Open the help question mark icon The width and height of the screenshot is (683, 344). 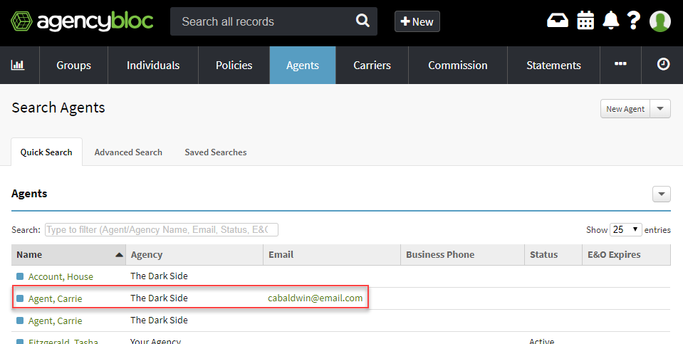pos(634,21)
